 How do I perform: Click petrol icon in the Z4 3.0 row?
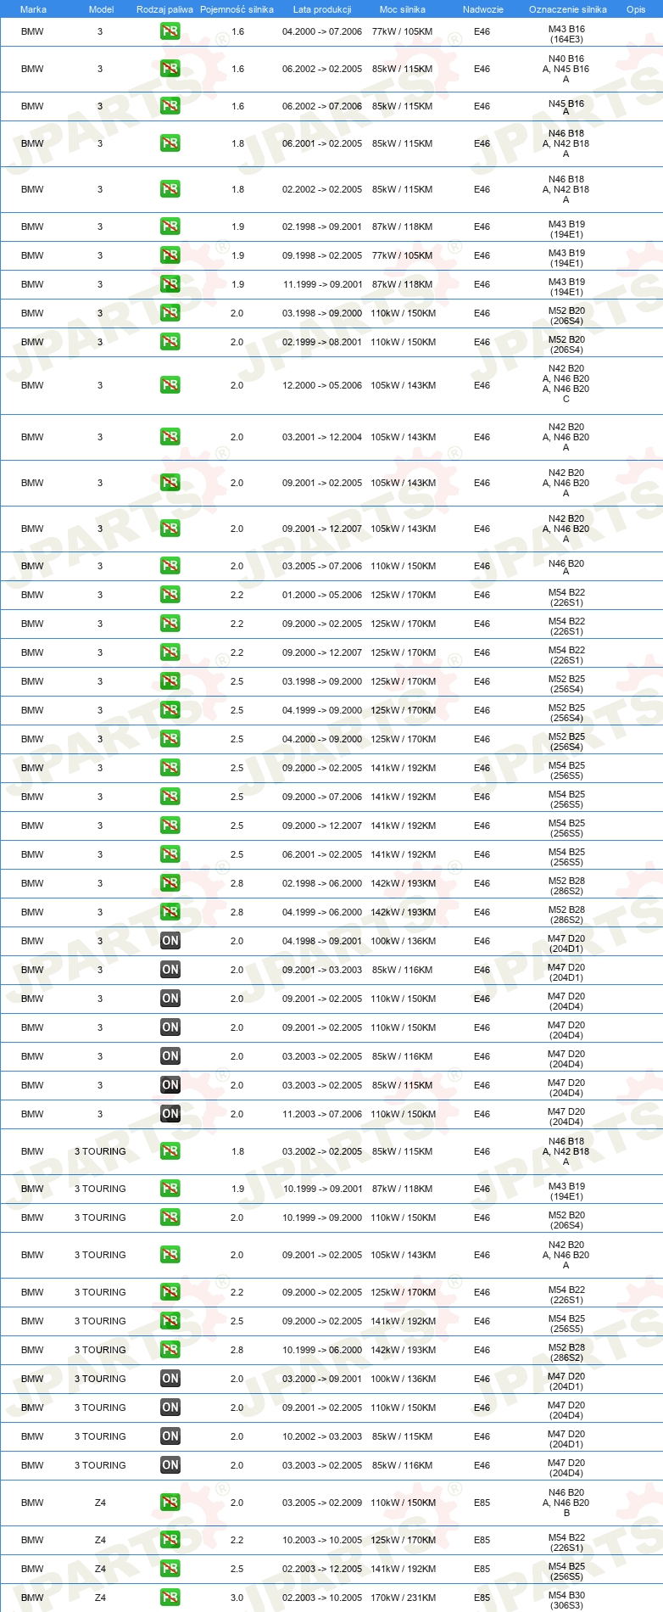pyautogui.click(x=170, y=1598)
